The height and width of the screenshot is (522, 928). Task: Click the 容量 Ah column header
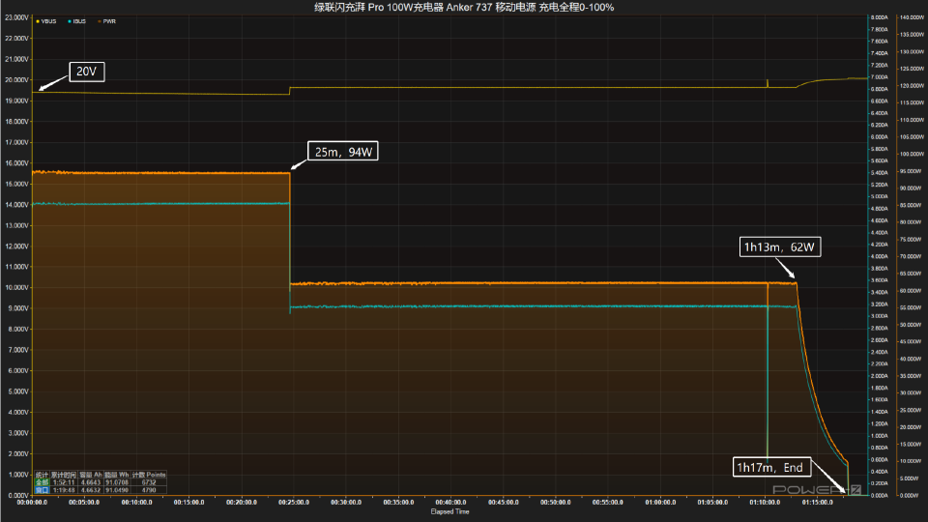click(x=91, y=475)
